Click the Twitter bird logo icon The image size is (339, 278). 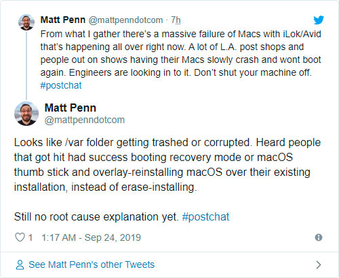click(x=319, y=20)
